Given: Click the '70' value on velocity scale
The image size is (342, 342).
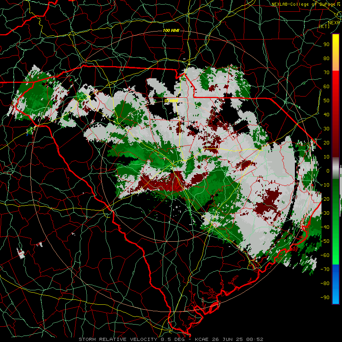Looking at the screenshot, I should (326, 73).
